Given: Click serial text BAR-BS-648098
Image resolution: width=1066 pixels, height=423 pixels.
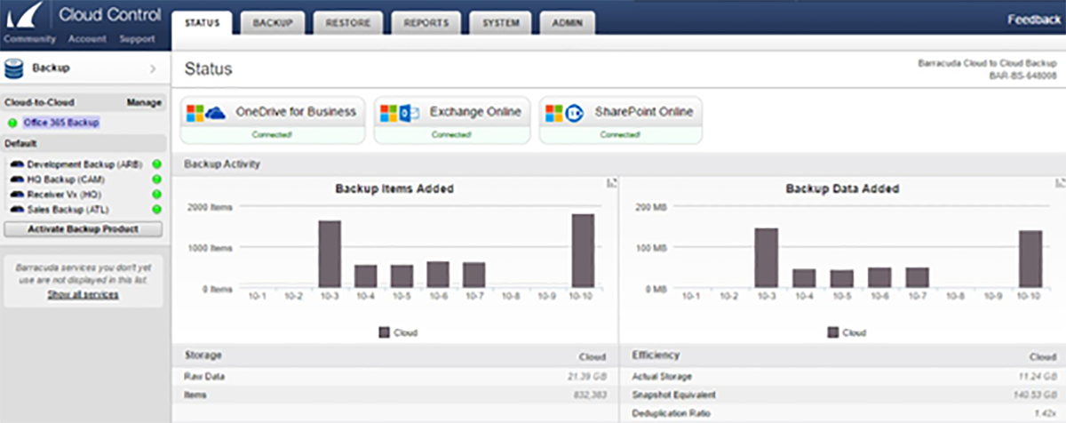Looking at the screenshot, I should tap(1022, 76).
